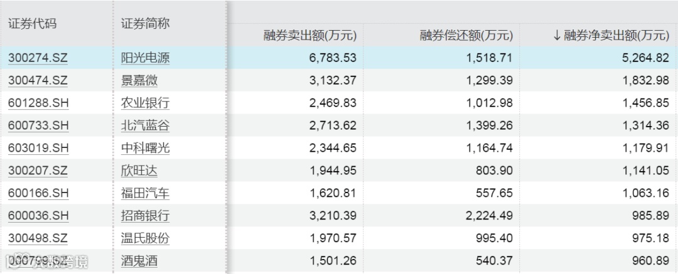Click the 融券偿还额(万元) column header
Viewport: 678px width, 274px height.
466,36
